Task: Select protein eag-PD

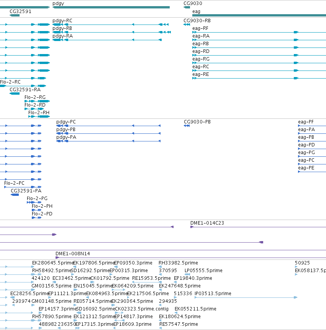Action: click(x=312, y=149)
